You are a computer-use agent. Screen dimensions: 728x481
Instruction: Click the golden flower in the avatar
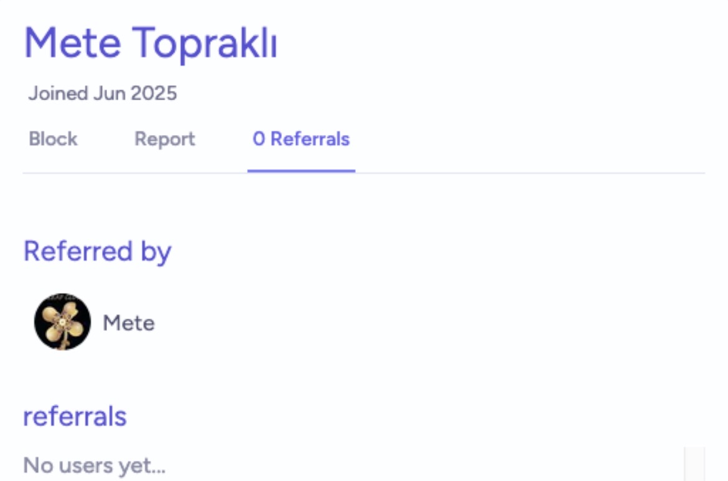(63, 322)
